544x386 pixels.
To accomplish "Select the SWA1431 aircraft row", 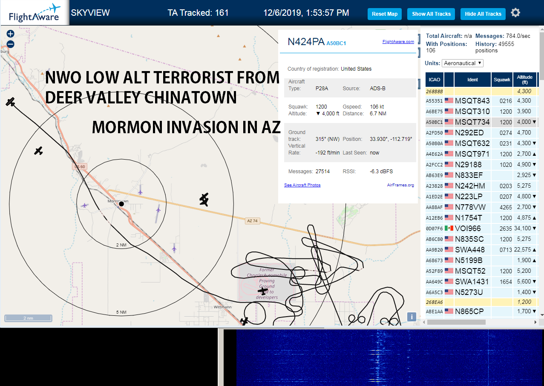I will coord(481,282).
